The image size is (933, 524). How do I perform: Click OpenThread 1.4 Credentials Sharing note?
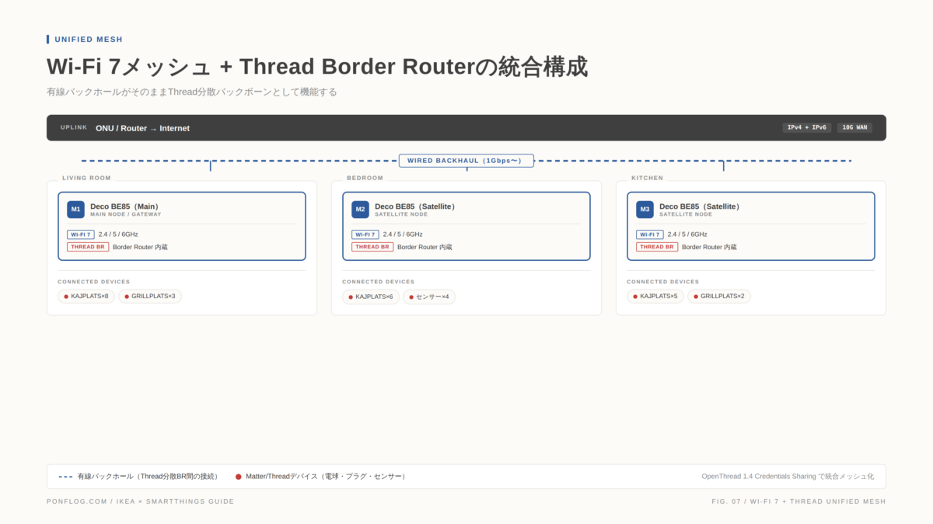click(788, 477)
